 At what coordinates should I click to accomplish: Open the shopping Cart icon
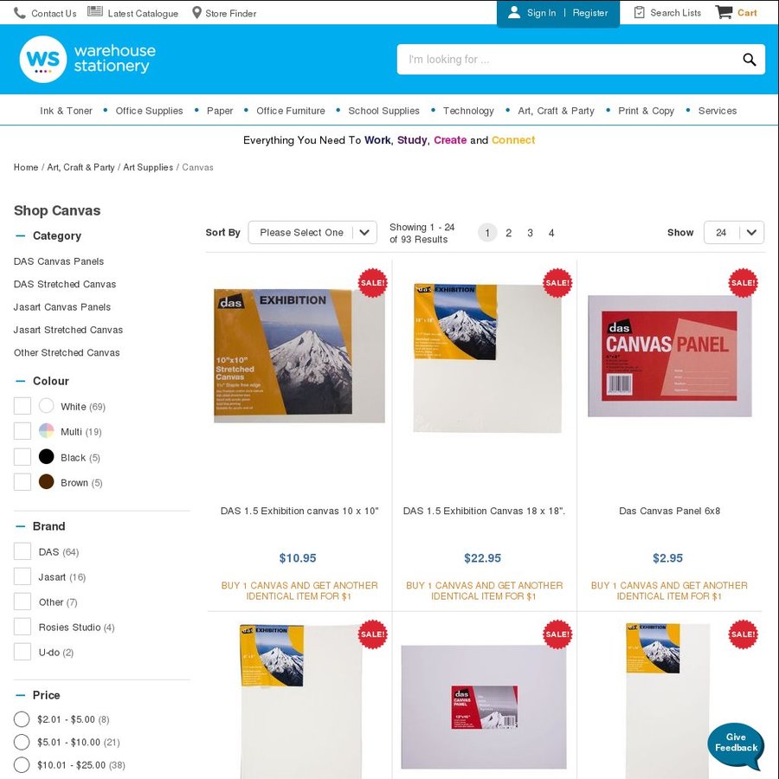[724, 12]
